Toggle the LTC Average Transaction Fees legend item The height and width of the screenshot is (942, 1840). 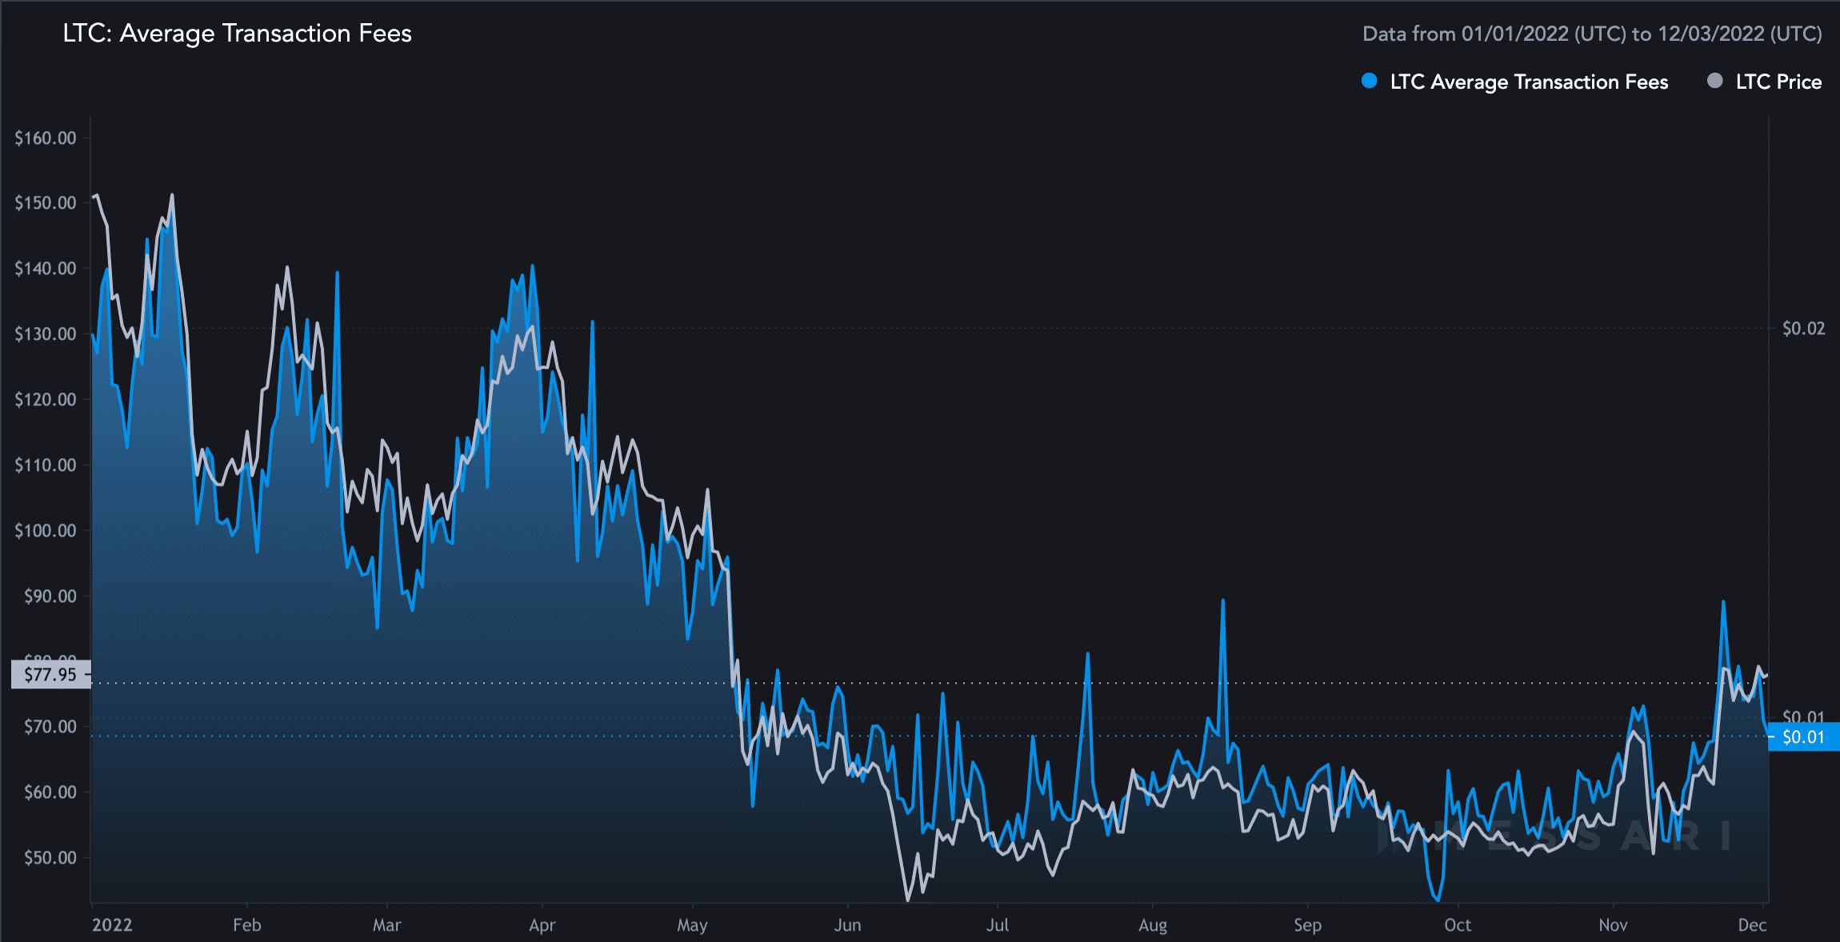click(x=1514, y=82)
